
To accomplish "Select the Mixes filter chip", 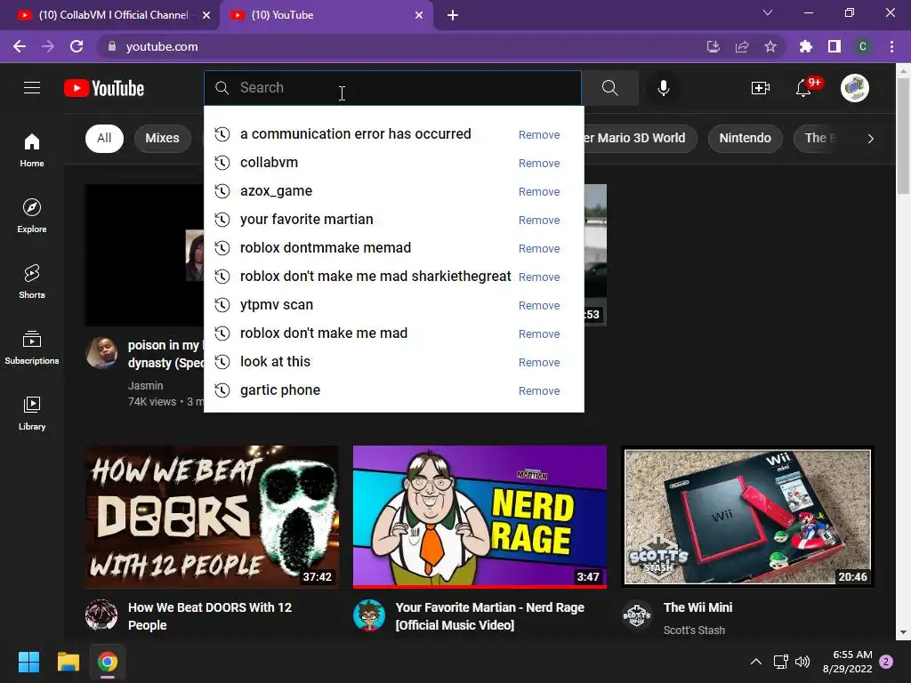I will (x=162, y=138).
